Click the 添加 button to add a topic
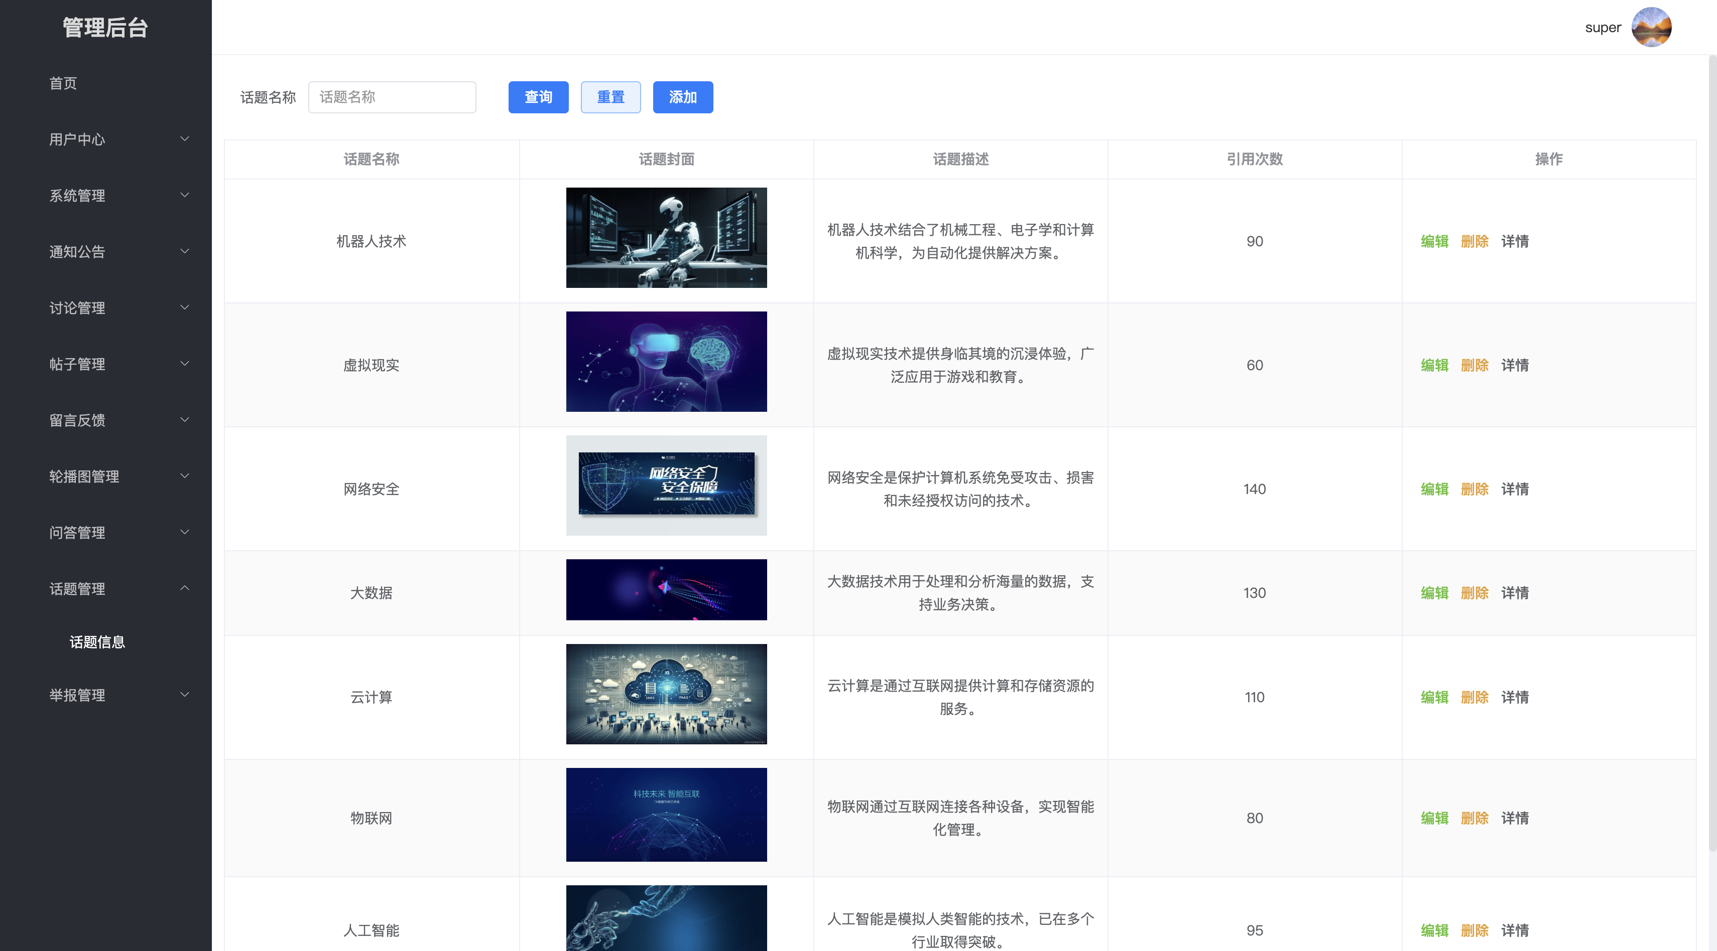Viewport: 1717px width, 951px height. tap(682, 97)
